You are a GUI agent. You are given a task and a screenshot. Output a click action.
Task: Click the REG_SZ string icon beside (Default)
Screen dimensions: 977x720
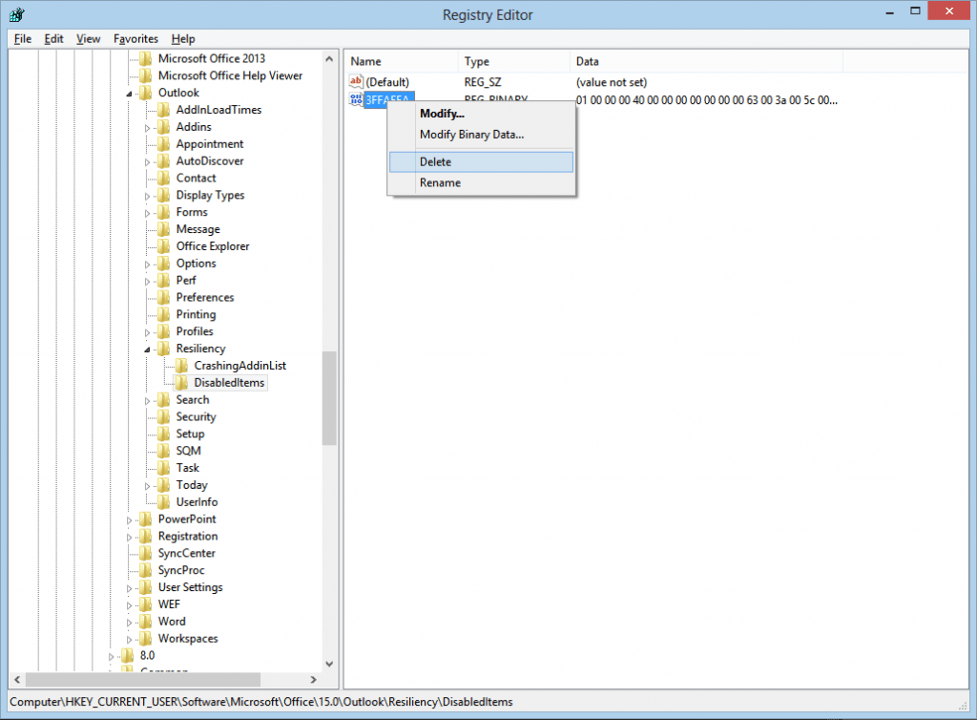tap(355, 82)
